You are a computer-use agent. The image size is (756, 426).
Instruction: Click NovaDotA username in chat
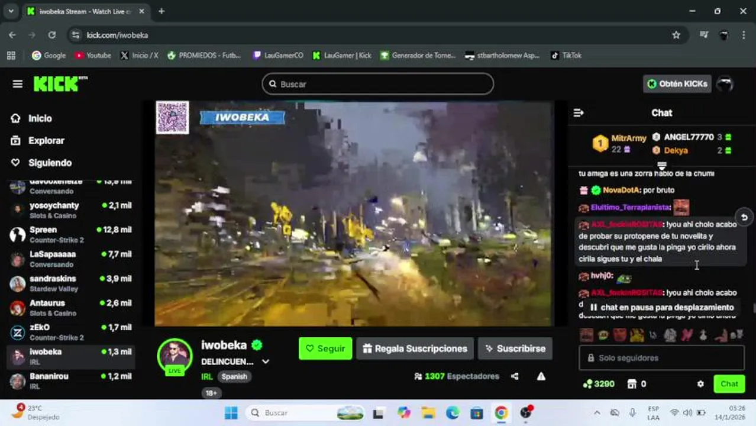[x=622, y=190]
